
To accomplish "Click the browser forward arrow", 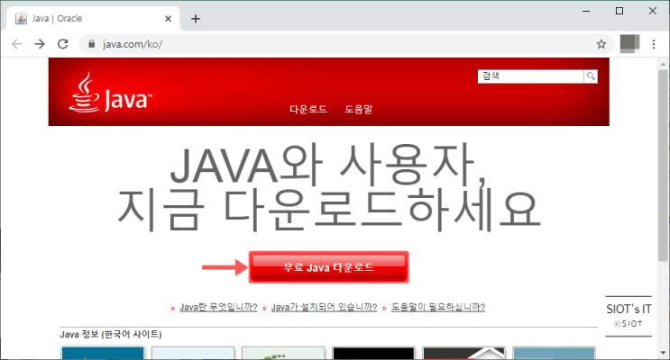I will 40,44.
